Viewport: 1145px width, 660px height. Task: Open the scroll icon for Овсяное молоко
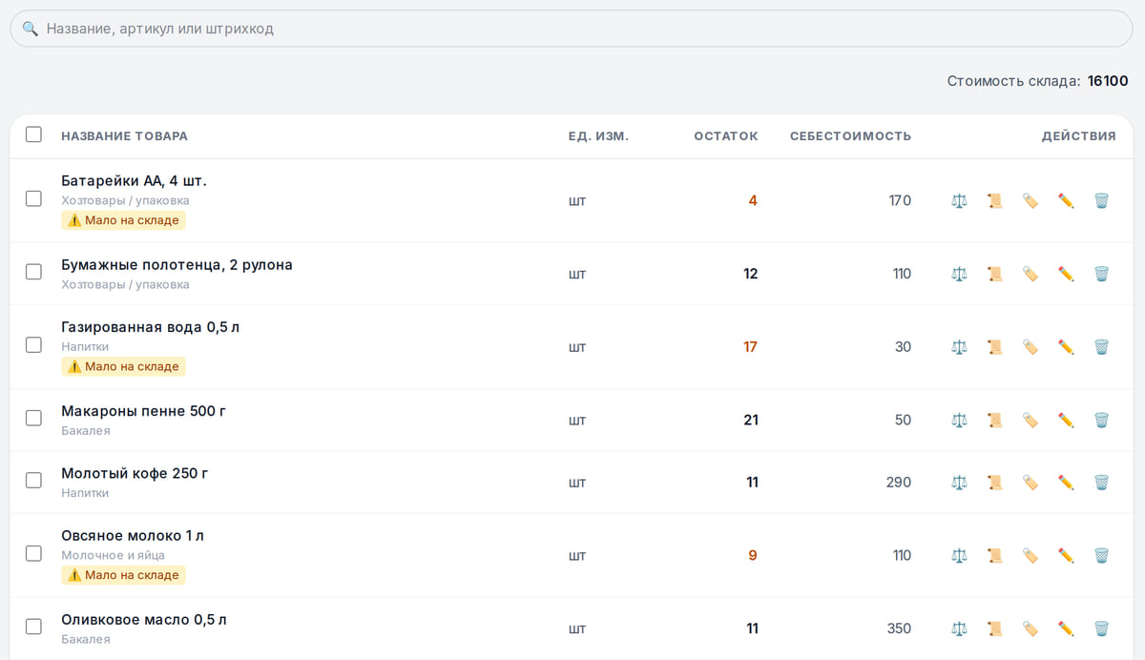tap(994, 555)
